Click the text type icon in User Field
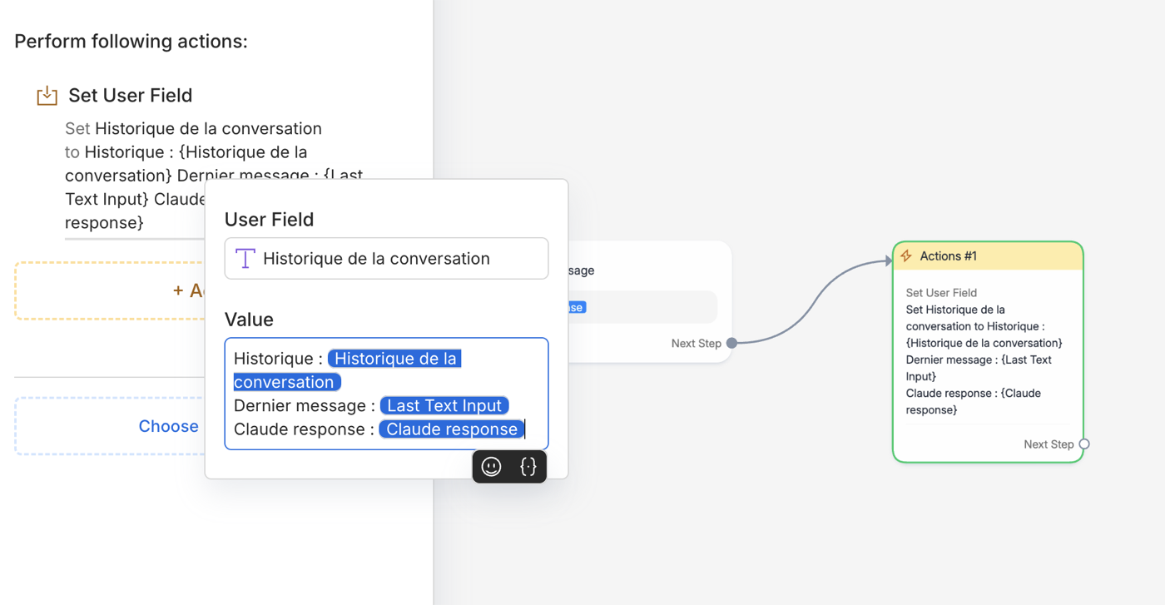Viewport: 1165px width, 605px height. (245, 259)
